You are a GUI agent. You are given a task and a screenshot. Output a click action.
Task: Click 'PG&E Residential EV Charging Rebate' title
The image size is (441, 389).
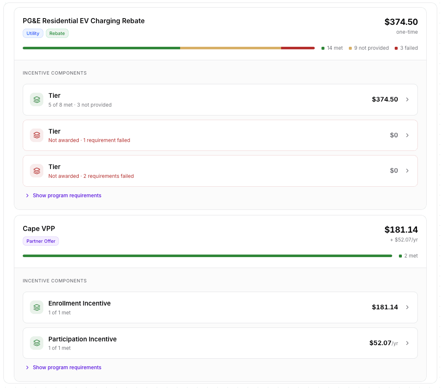(84, 21)
